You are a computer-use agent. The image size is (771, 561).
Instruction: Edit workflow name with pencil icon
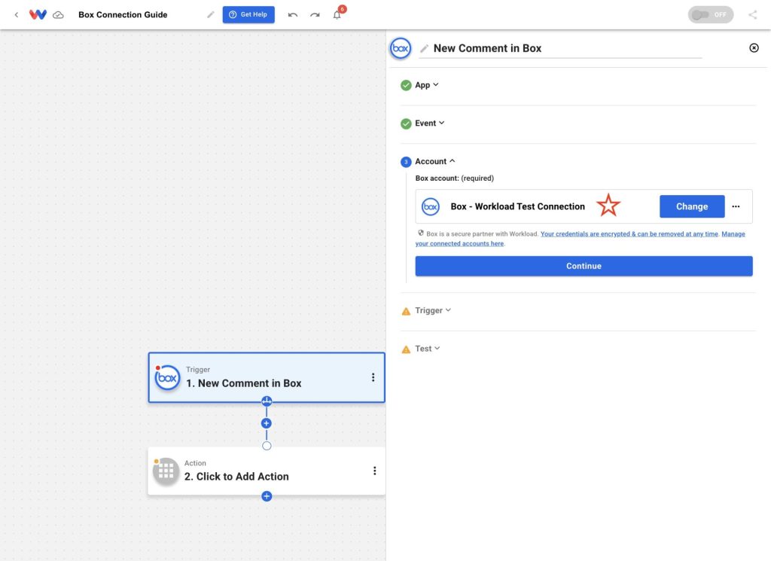pyautogui.click(x=211, y=15)
